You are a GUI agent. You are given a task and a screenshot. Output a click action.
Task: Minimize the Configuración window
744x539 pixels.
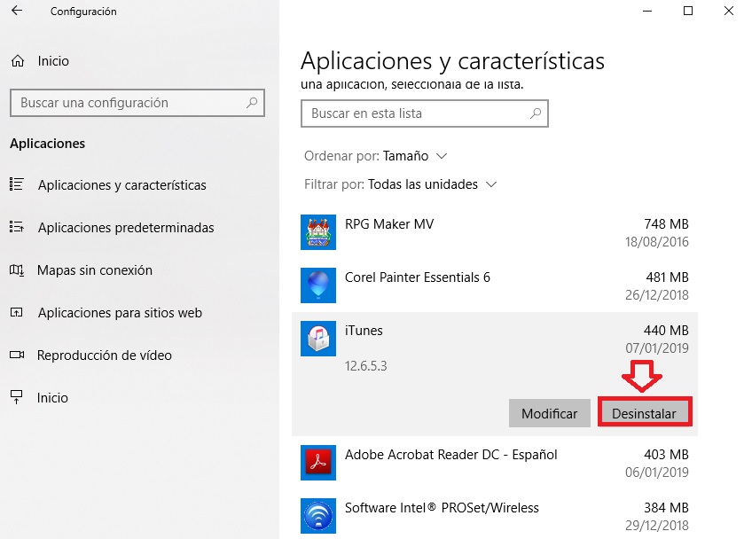[x=647, y=11]
